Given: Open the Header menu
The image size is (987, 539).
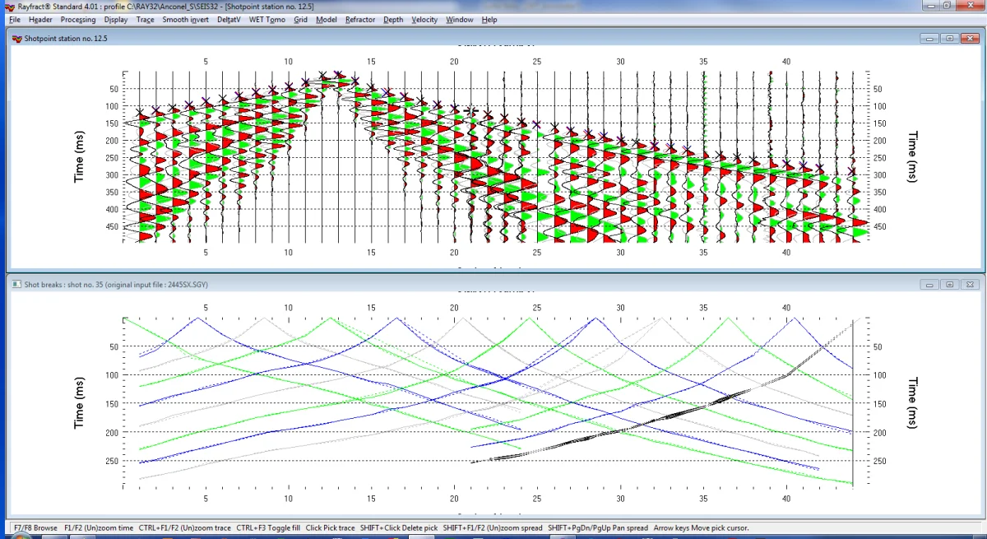Looking at the screenshot, I should 40,19.
